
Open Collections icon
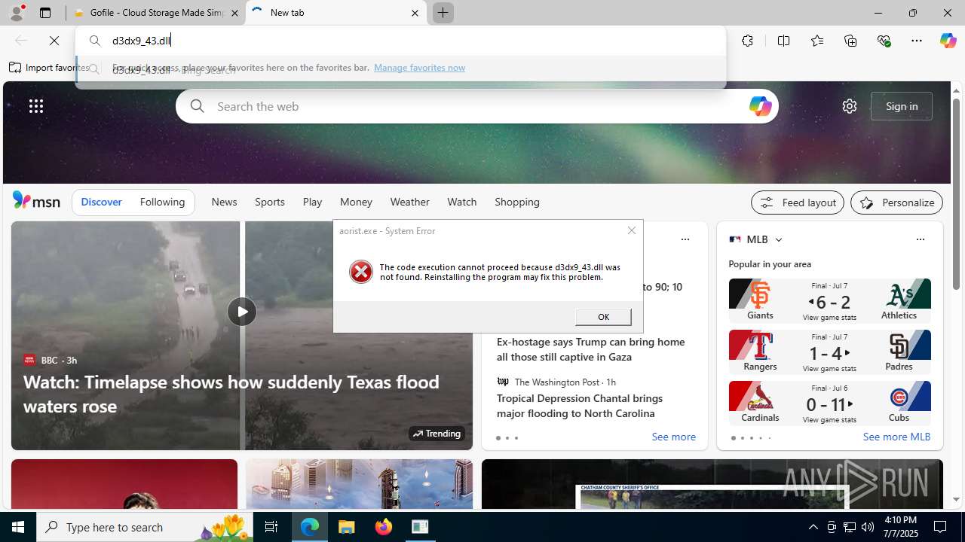click(x=850, y=41)
